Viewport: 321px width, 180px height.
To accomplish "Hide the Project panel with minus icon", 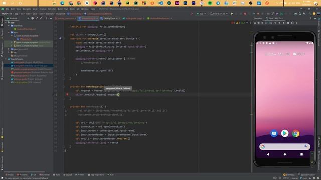I will tap(51, 18).
